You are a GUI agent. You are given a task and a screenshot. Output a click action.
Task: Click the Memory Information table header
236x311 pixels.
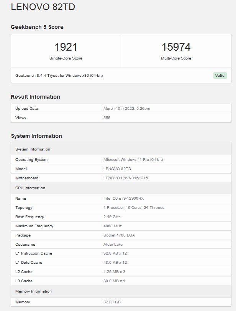point(121,291)
